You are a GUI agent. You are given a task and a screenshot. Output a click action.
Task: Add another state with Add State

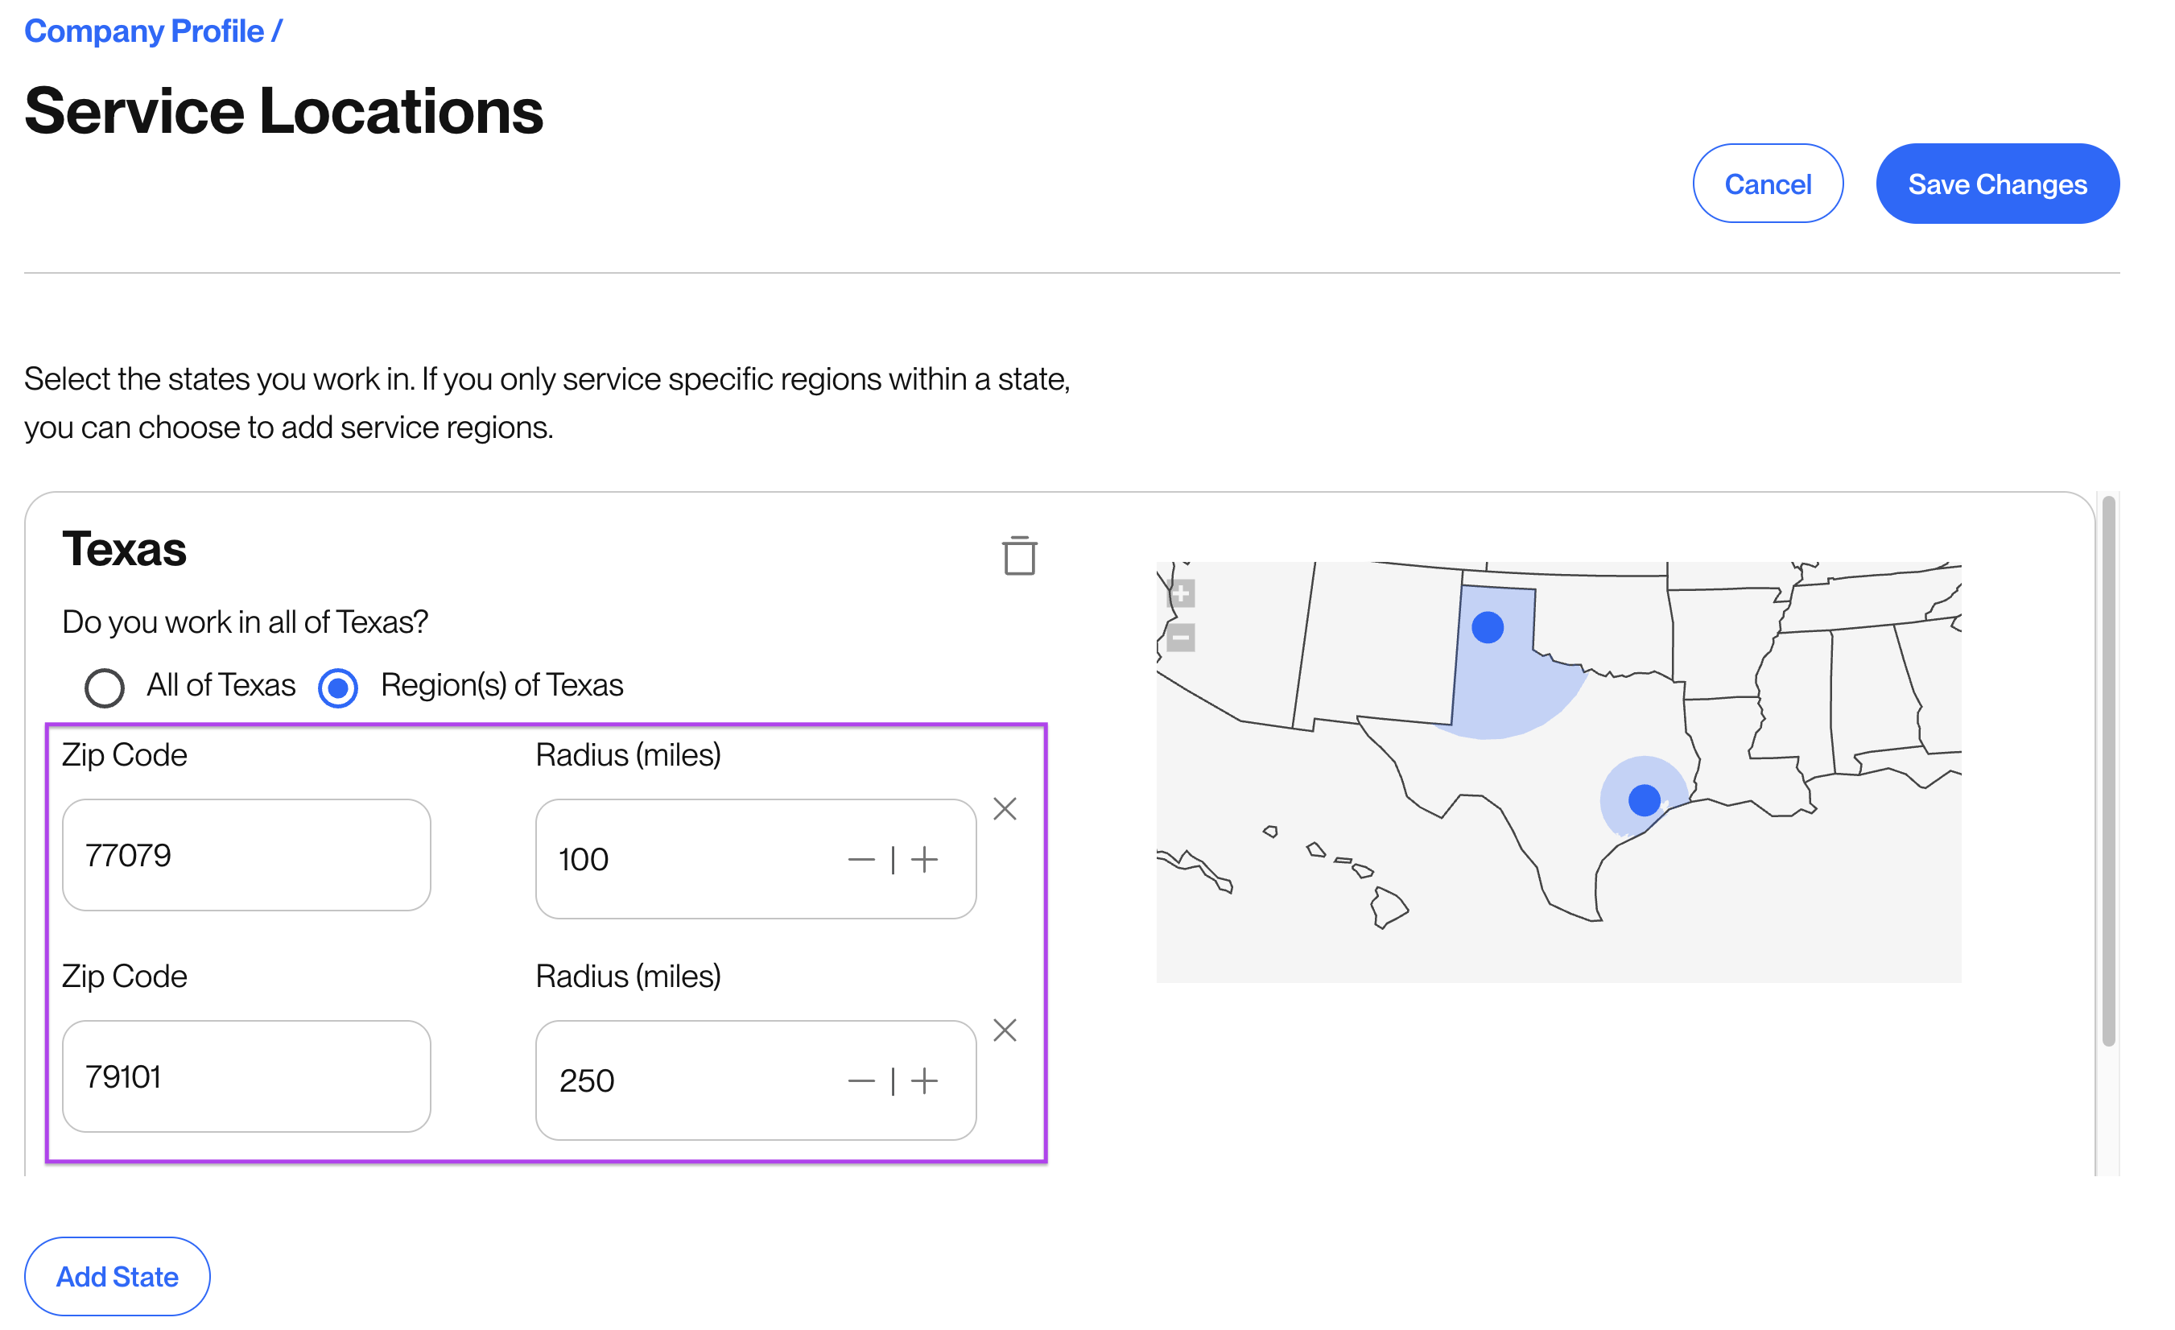pyautogui.click(x=118, y=1275)
